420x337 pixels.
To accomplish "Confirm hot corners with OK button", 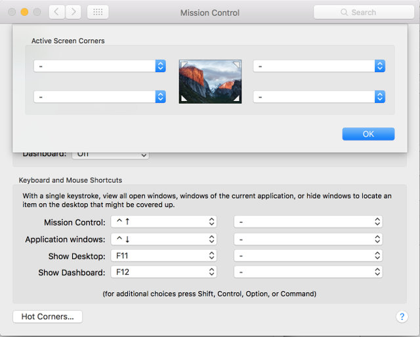I will tap(368, 134).
